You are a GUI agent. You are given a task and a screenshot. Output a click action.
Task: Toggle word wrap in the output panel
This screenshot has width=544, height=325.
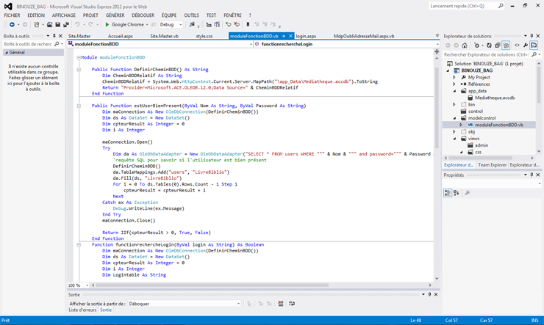pos(292,304)
